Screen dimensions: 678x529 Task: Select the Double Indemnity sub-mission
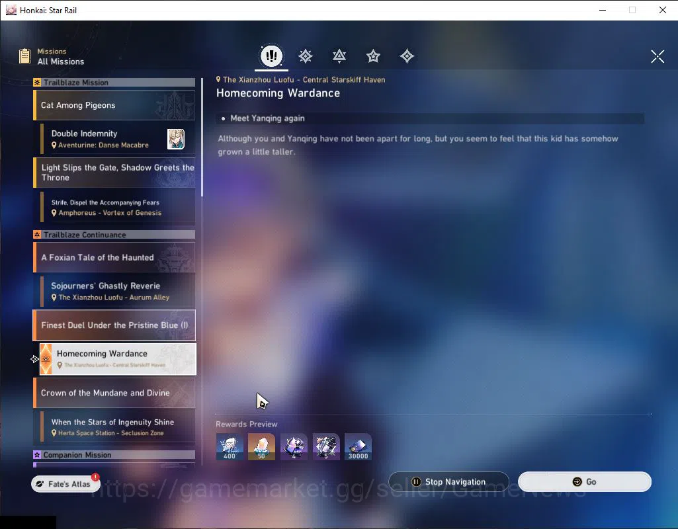click(118, 139)
